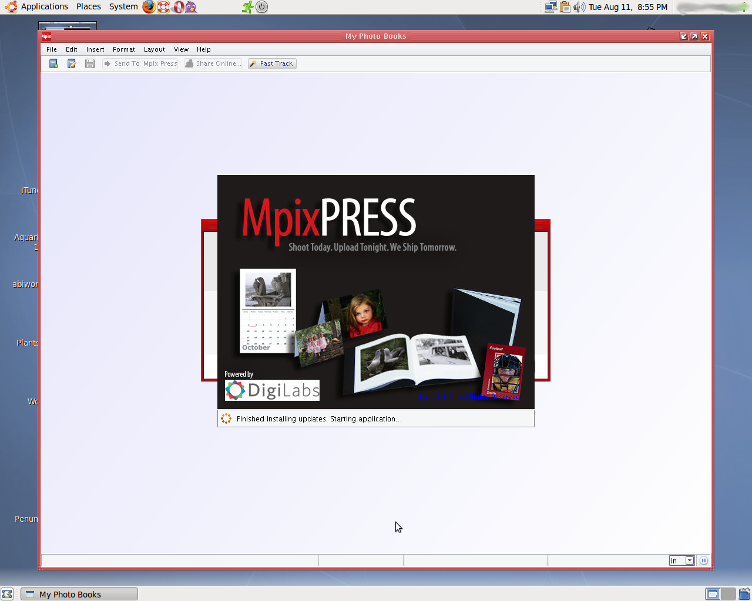Click the clipboard icon in the tray
The height and width of the screenshot is (601, 752).
(565, 6)
